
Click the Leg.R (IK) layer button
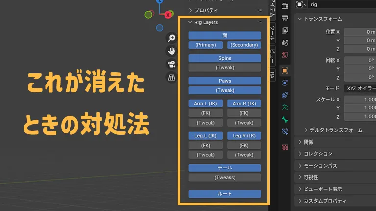pos(244,135)
